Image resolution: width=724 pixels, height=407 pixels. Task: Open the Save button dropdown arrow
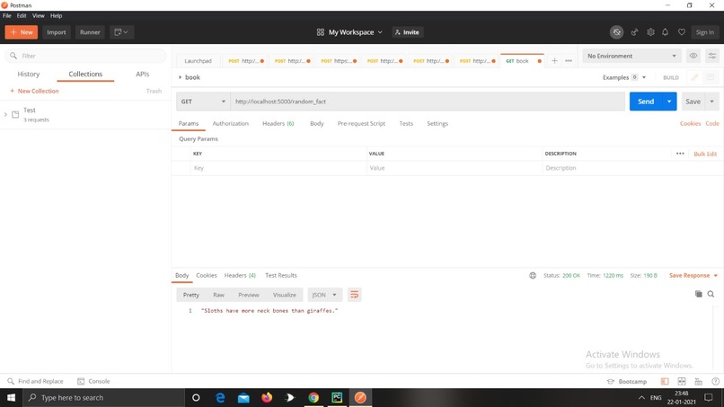coord(712,102)
